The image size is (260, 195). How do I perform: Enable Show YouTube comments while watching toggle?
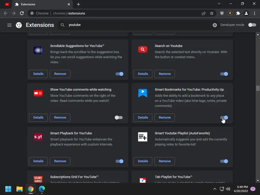click(x=119, y=118)
